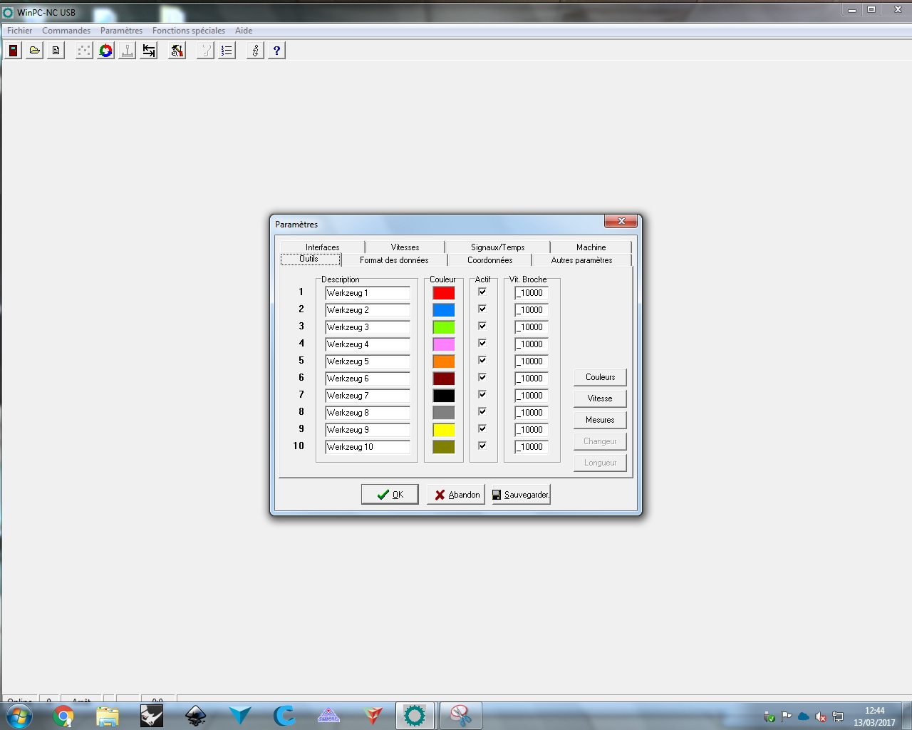This screenshot has height=730, width=912.
Task: Switch to the Vitesses tab
Action: (x=405, y=247)
